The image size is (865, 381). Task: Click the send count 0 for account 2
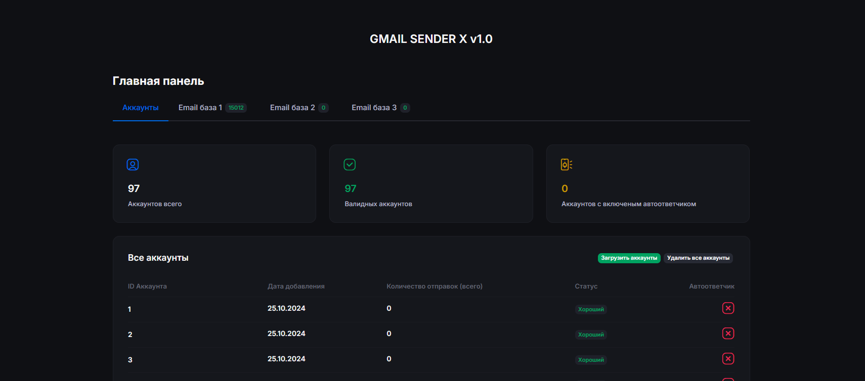pos(389,334)
